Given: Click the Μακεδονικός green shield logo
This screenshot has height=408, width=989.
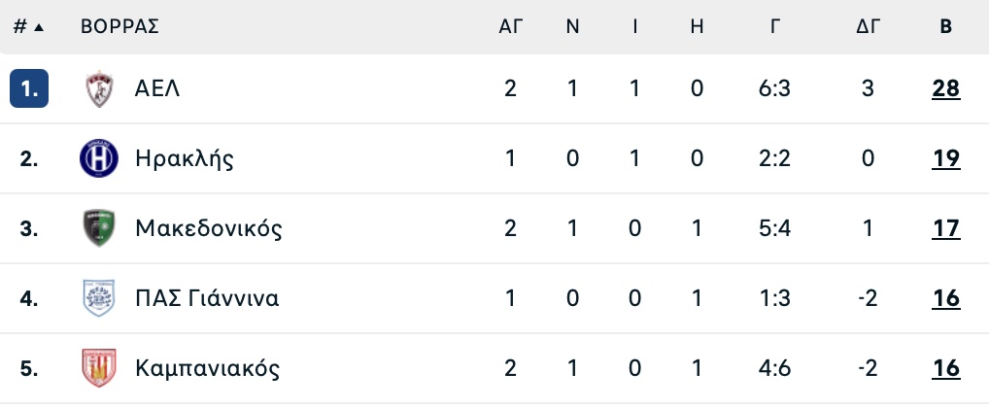Looking at the screenshot, I should point(99,228).
